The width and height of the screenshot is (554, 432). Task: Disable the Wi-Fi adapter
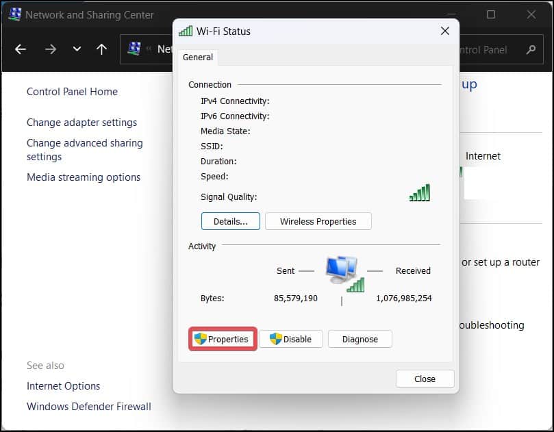(x=291, y=339)
